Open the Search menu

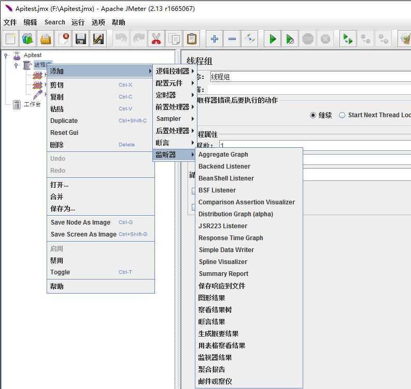click(x=54, y=22)
